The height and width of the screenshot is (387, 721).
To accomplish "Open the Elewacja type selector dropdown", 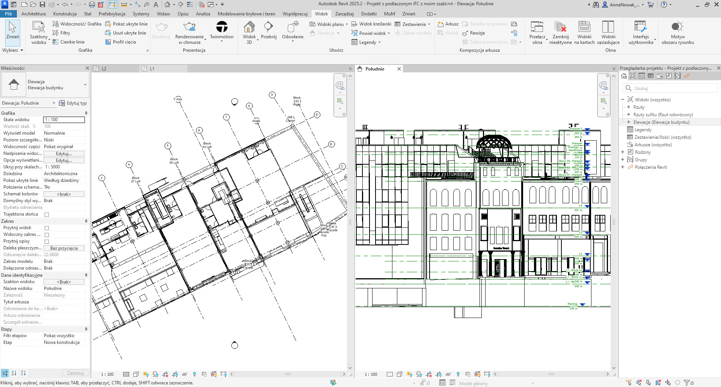I will 85,85.
